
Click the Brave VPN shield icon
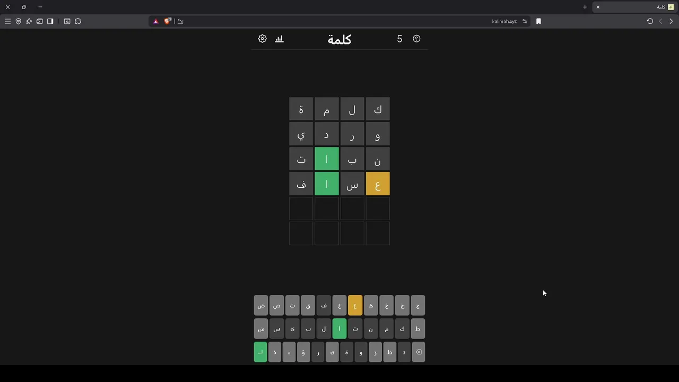(x=18, y=21)
